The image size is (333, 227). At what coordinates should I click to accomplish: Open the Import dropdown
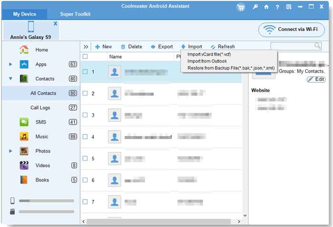[x=192, y=47]
